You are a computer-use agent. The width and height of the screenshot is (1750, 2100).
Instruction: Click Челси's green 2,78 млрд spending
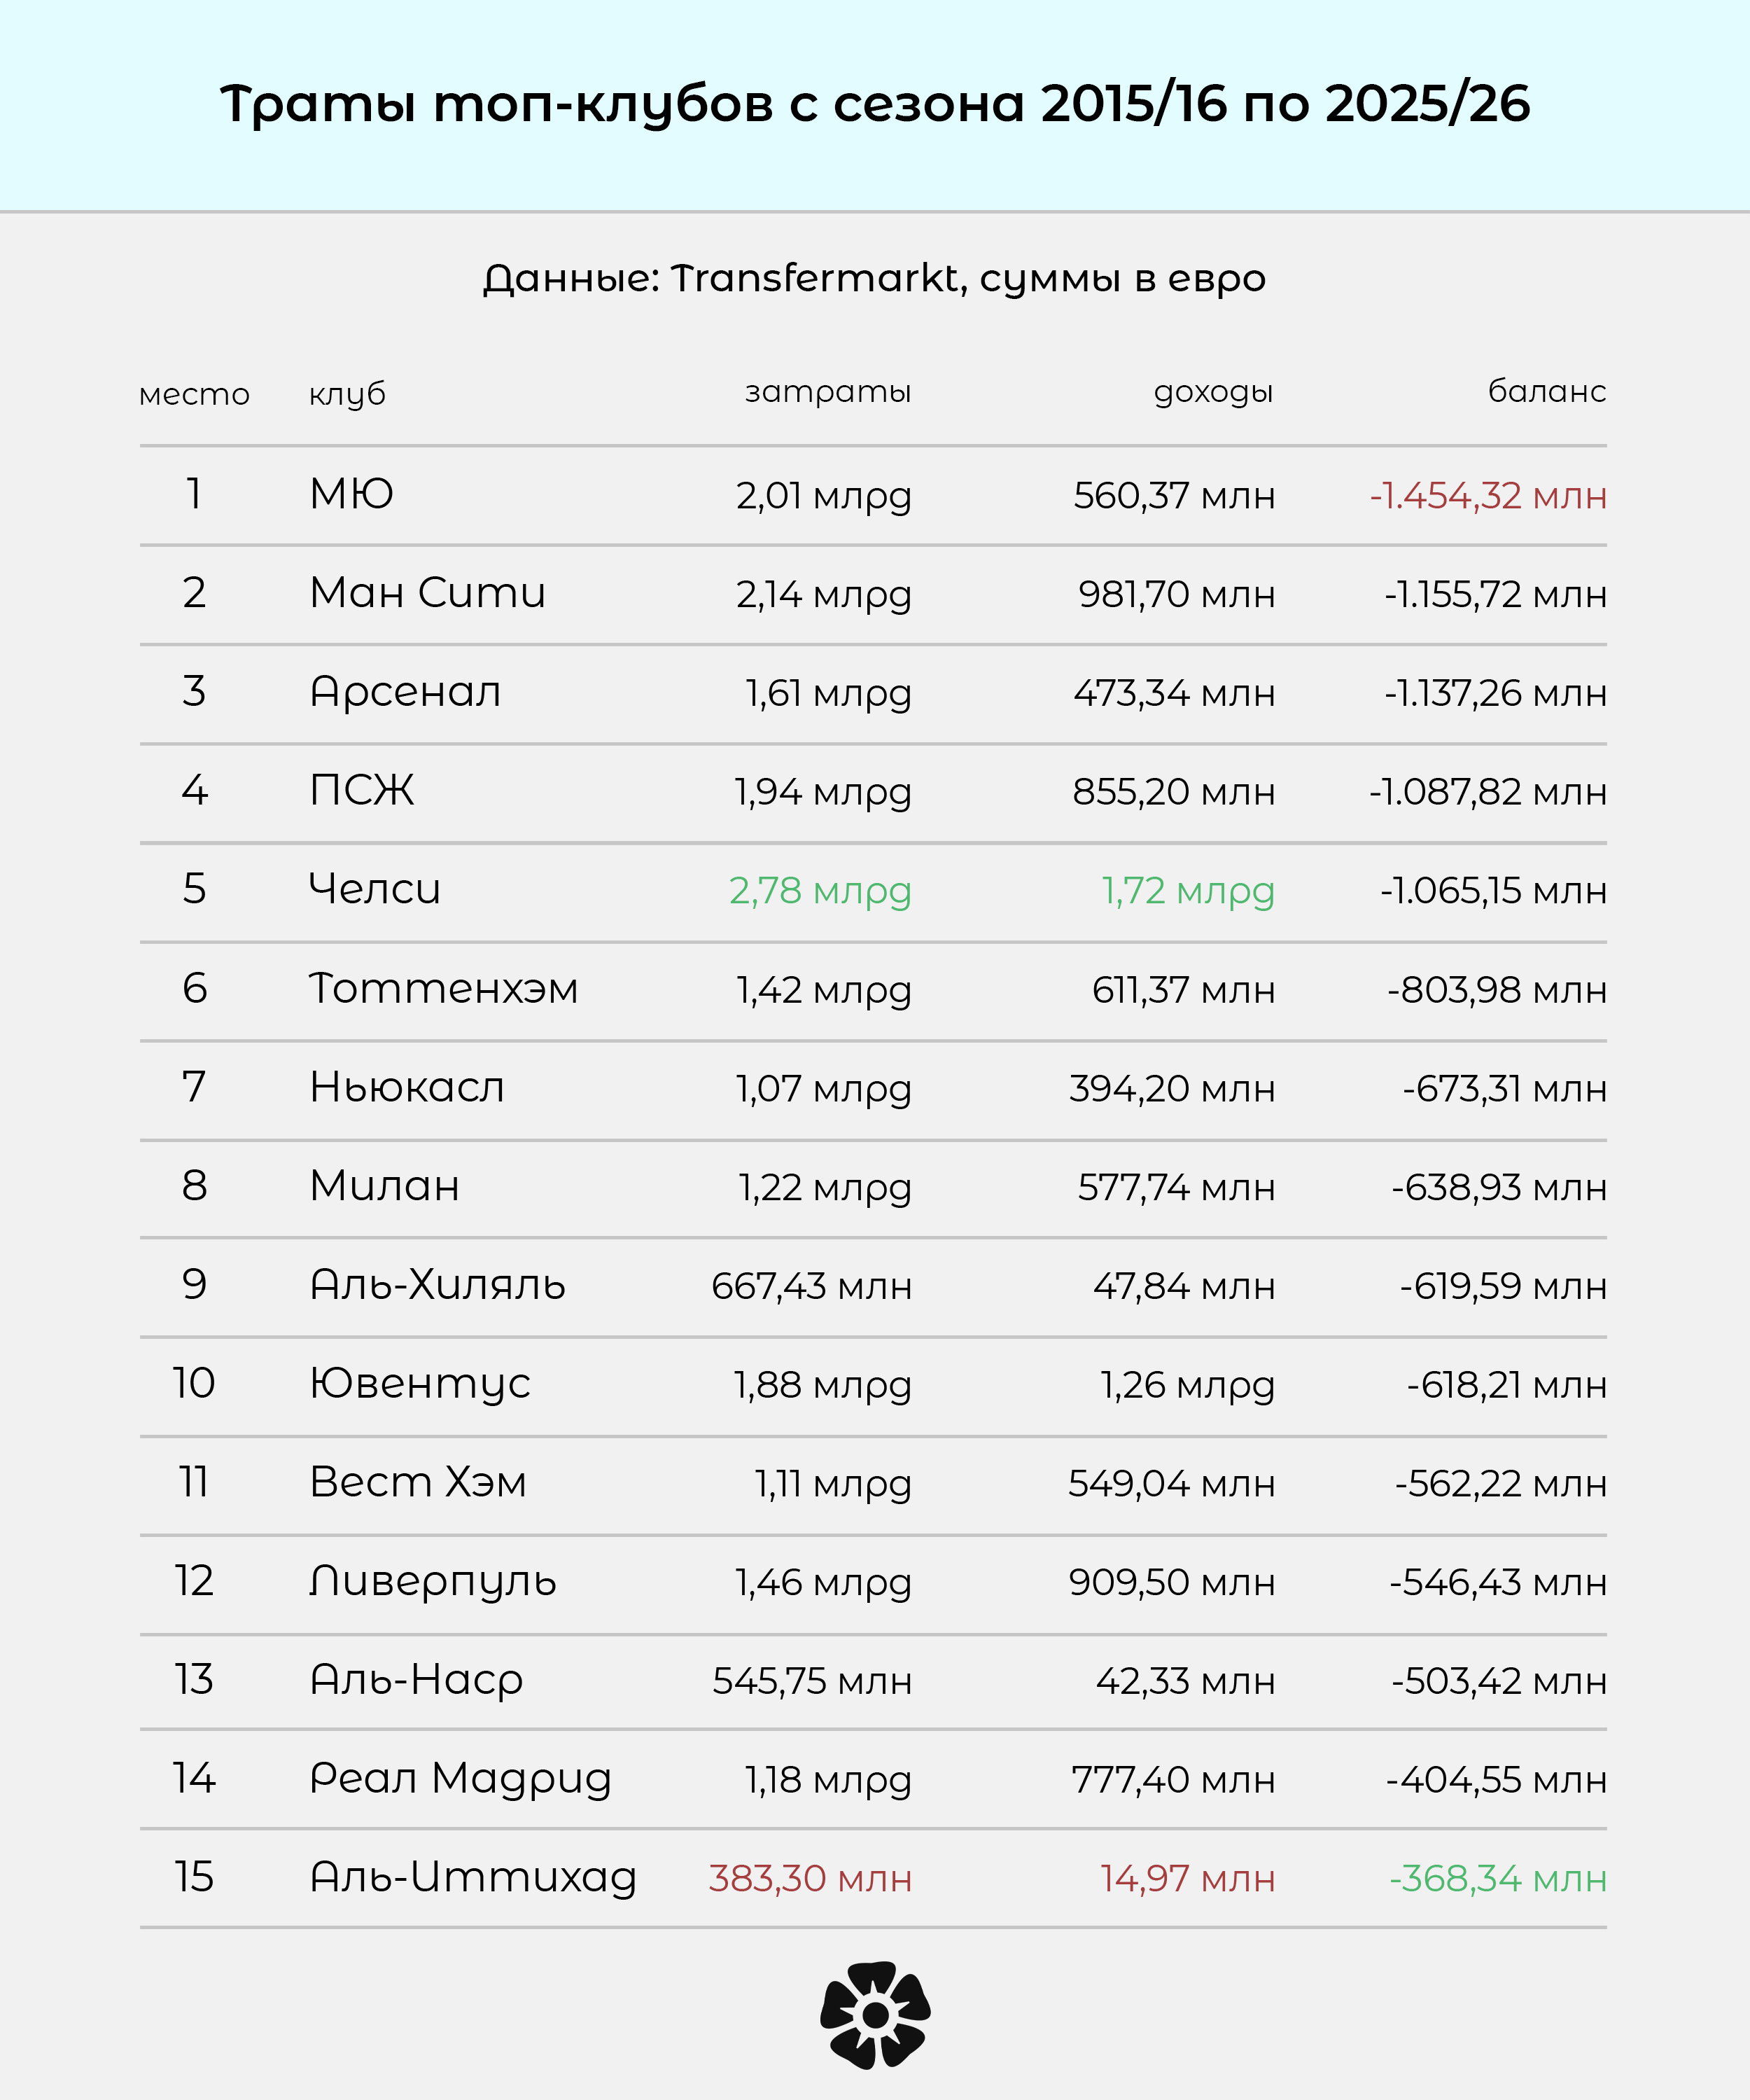pos(820,891)
